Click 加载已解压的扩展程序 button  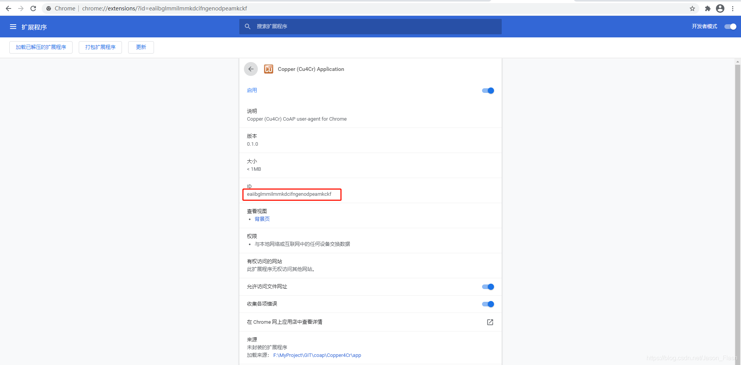point(41,47)
